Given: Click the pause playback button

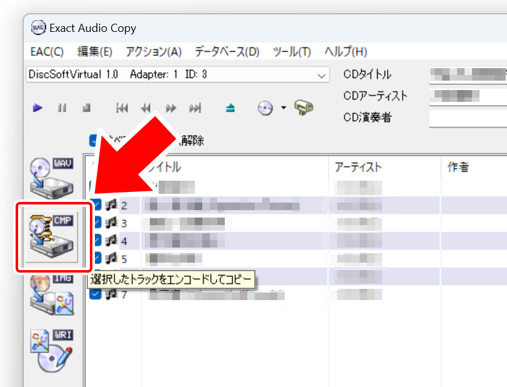Looking at the screenshot, I should point(62,108).
